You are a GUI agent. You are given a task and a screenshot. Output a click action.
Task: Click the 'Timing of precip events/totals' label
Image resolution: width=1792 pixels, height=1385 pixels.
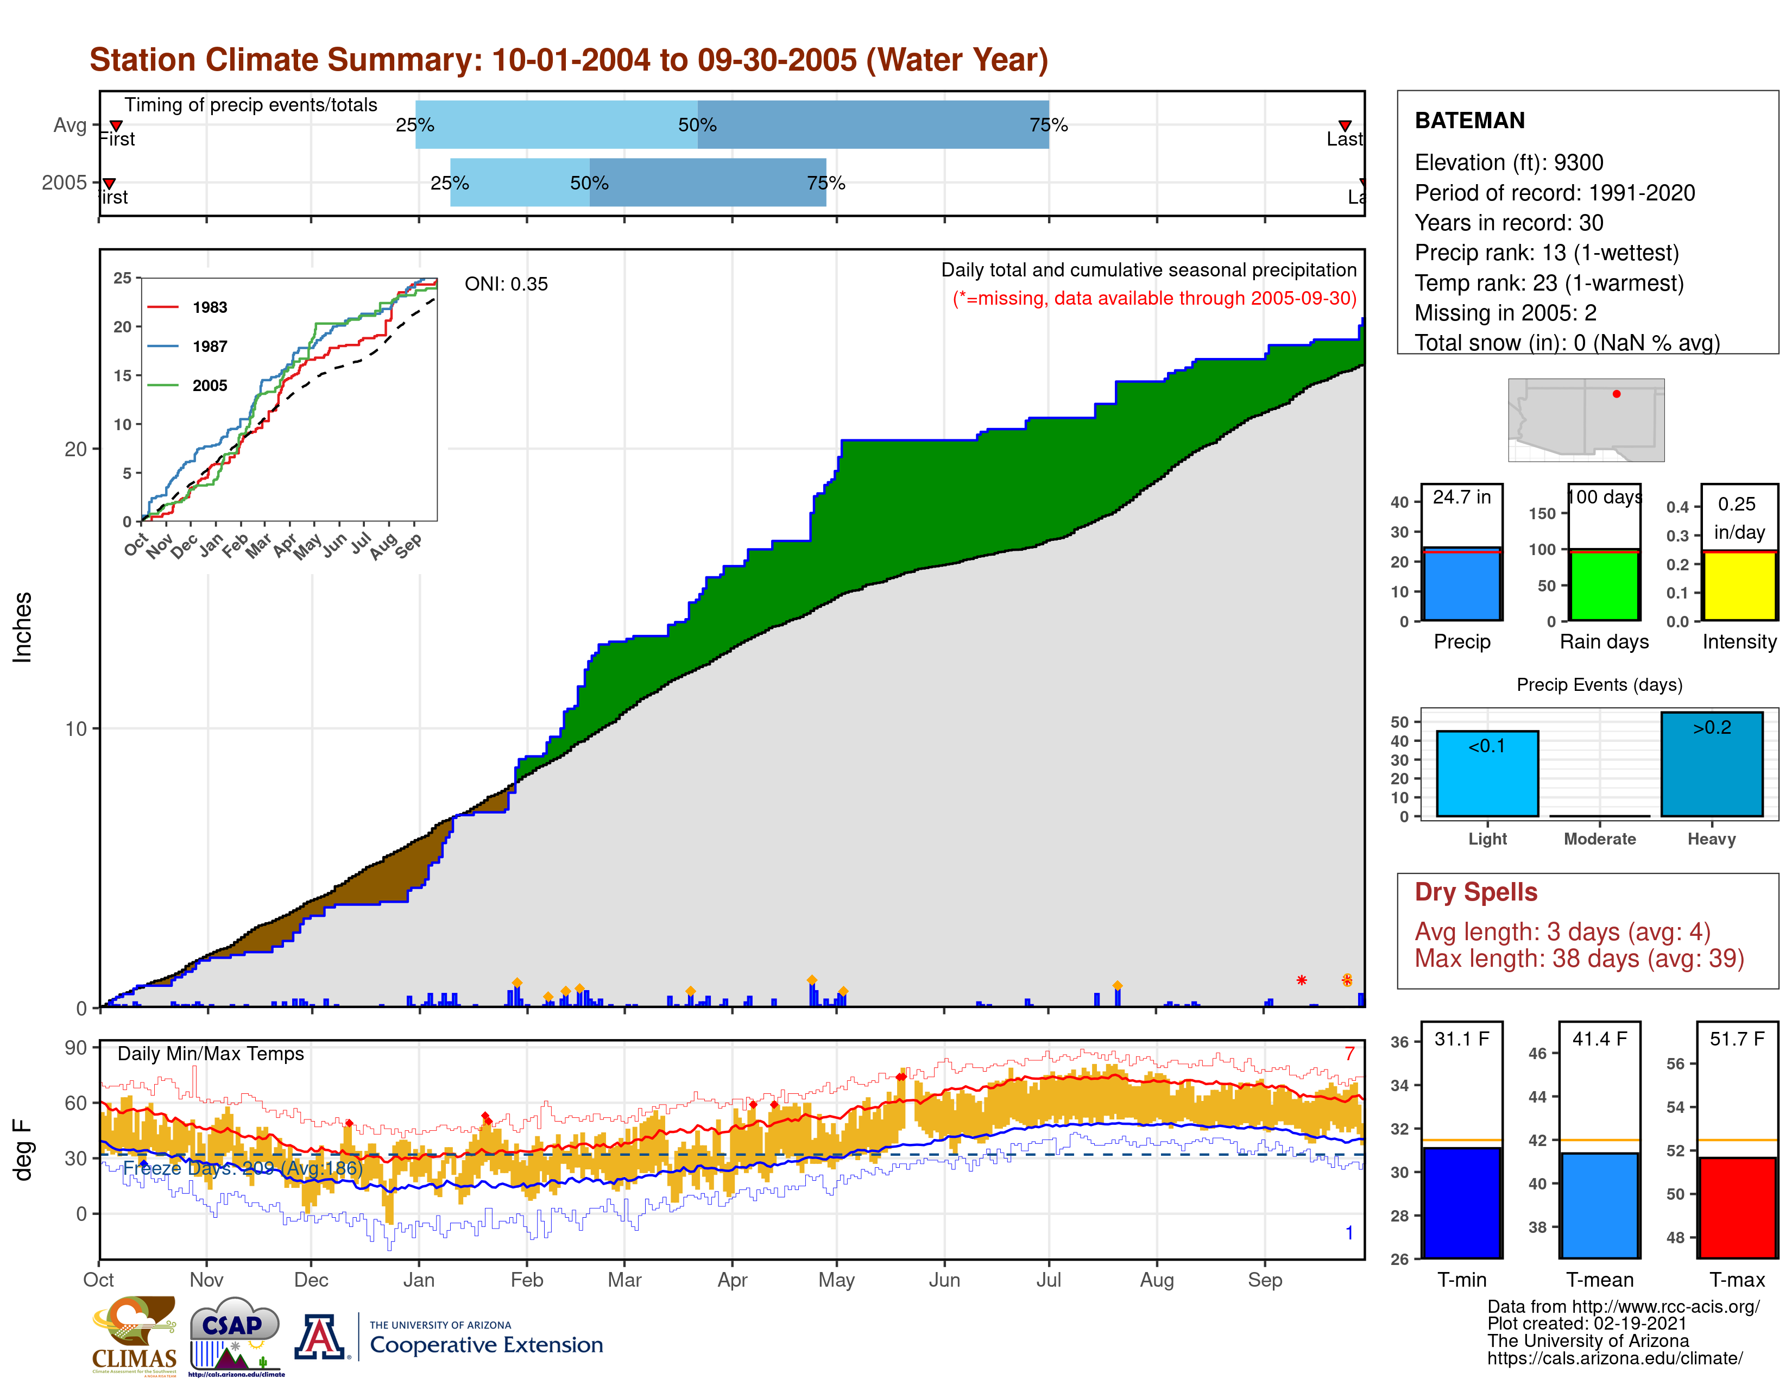click(251, 105)
